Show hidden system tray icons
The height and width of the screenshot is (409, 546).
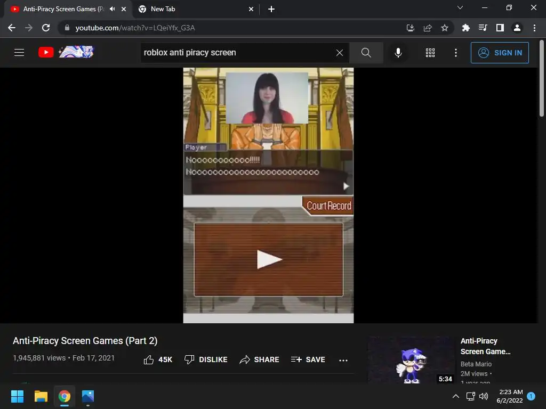(455, 396)
